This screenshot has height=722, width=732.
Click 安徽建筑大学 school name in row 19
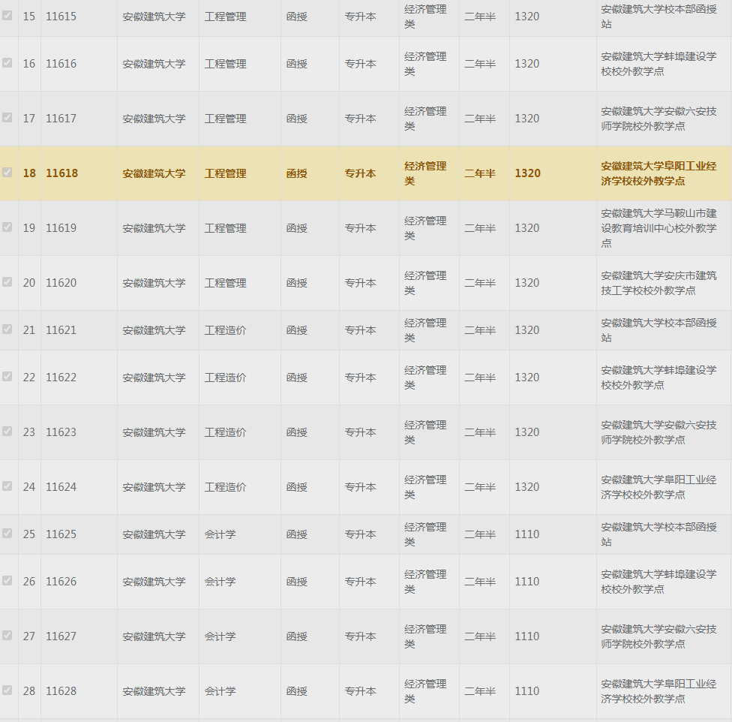click(x=154, y=228)
